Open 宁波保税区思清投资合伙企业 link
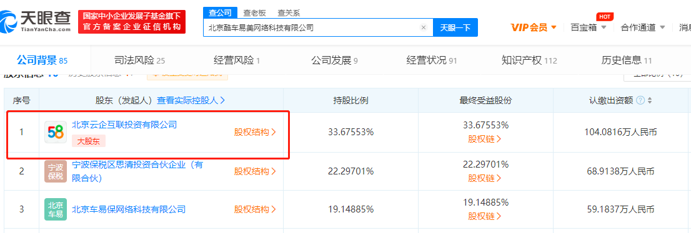691x233 pixels. point(137,171)
